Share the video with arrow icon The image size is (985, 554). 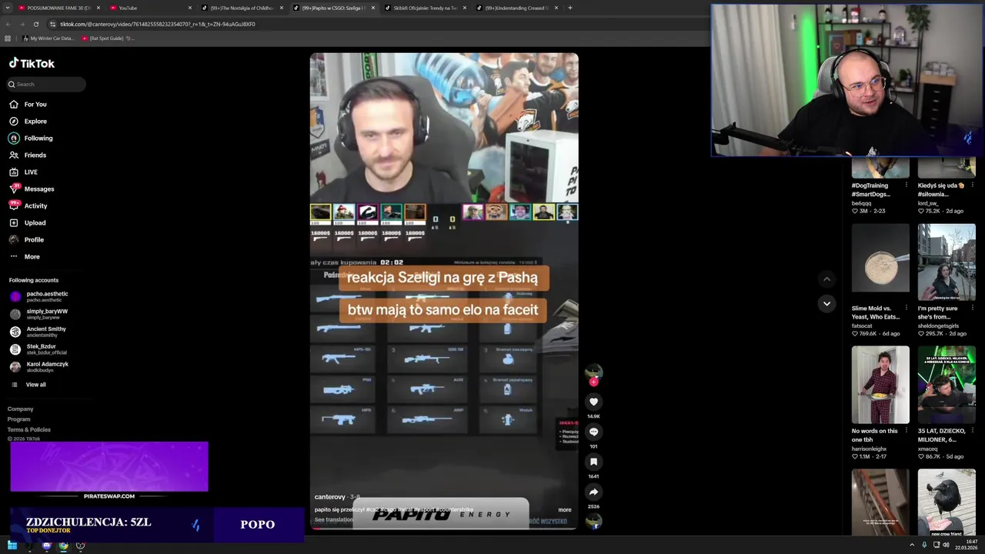point(593,492)
